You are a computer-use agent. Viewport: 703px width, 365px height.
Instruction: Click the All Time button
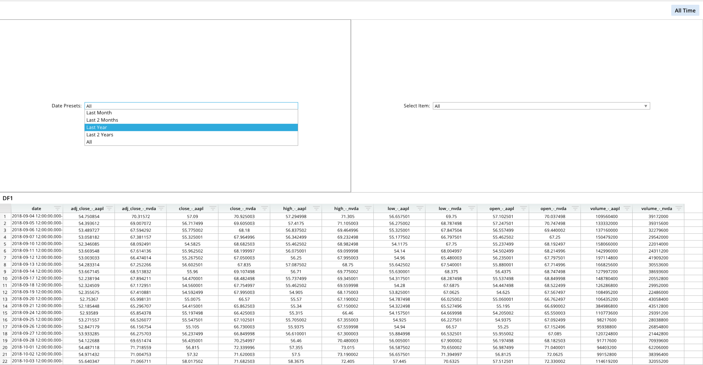[x=685, y=11]
